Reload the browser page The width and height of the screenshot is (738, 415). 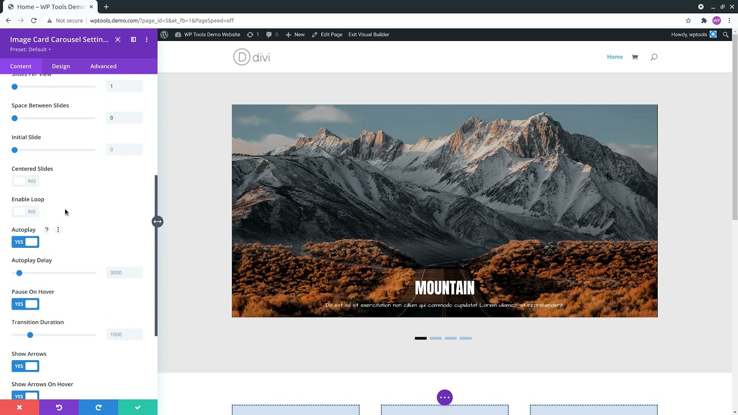click(34, 20)
